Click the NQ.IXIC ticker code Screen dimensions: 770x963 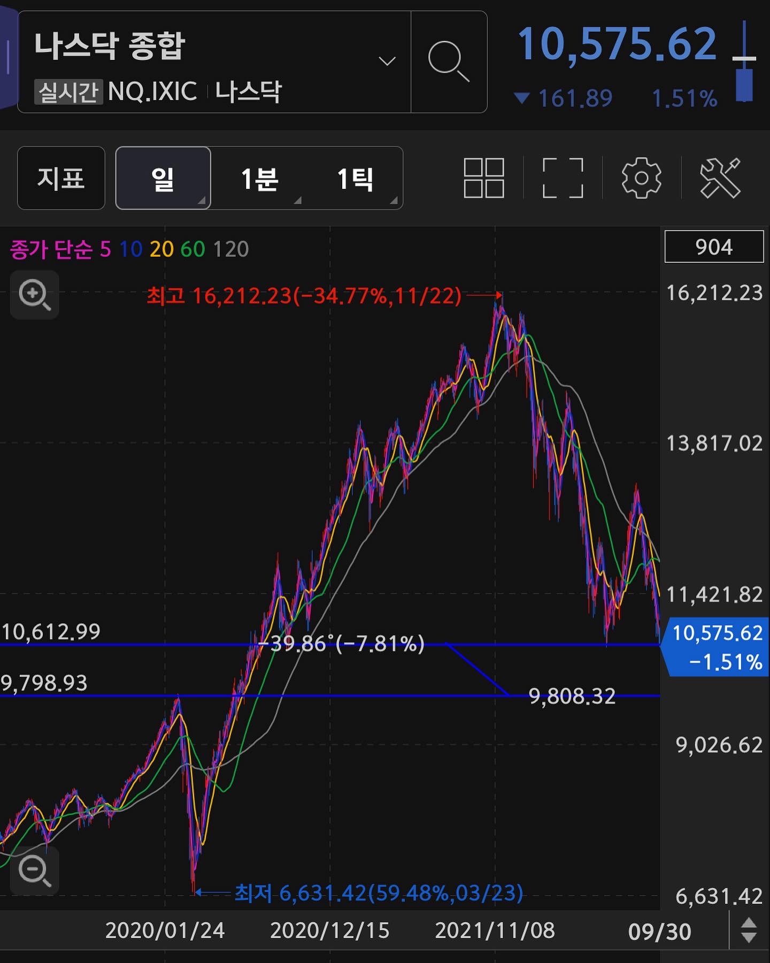point(152,91)
